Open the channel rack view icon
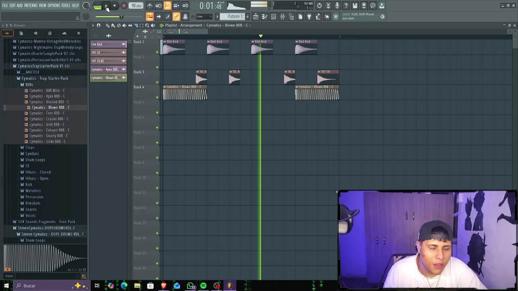 274,17
